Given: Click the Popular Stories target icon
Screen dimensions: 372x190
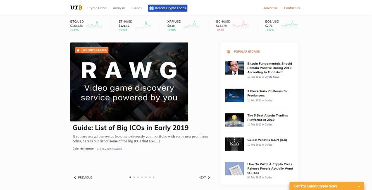Looking at the screenshot, I should [228, 52].
